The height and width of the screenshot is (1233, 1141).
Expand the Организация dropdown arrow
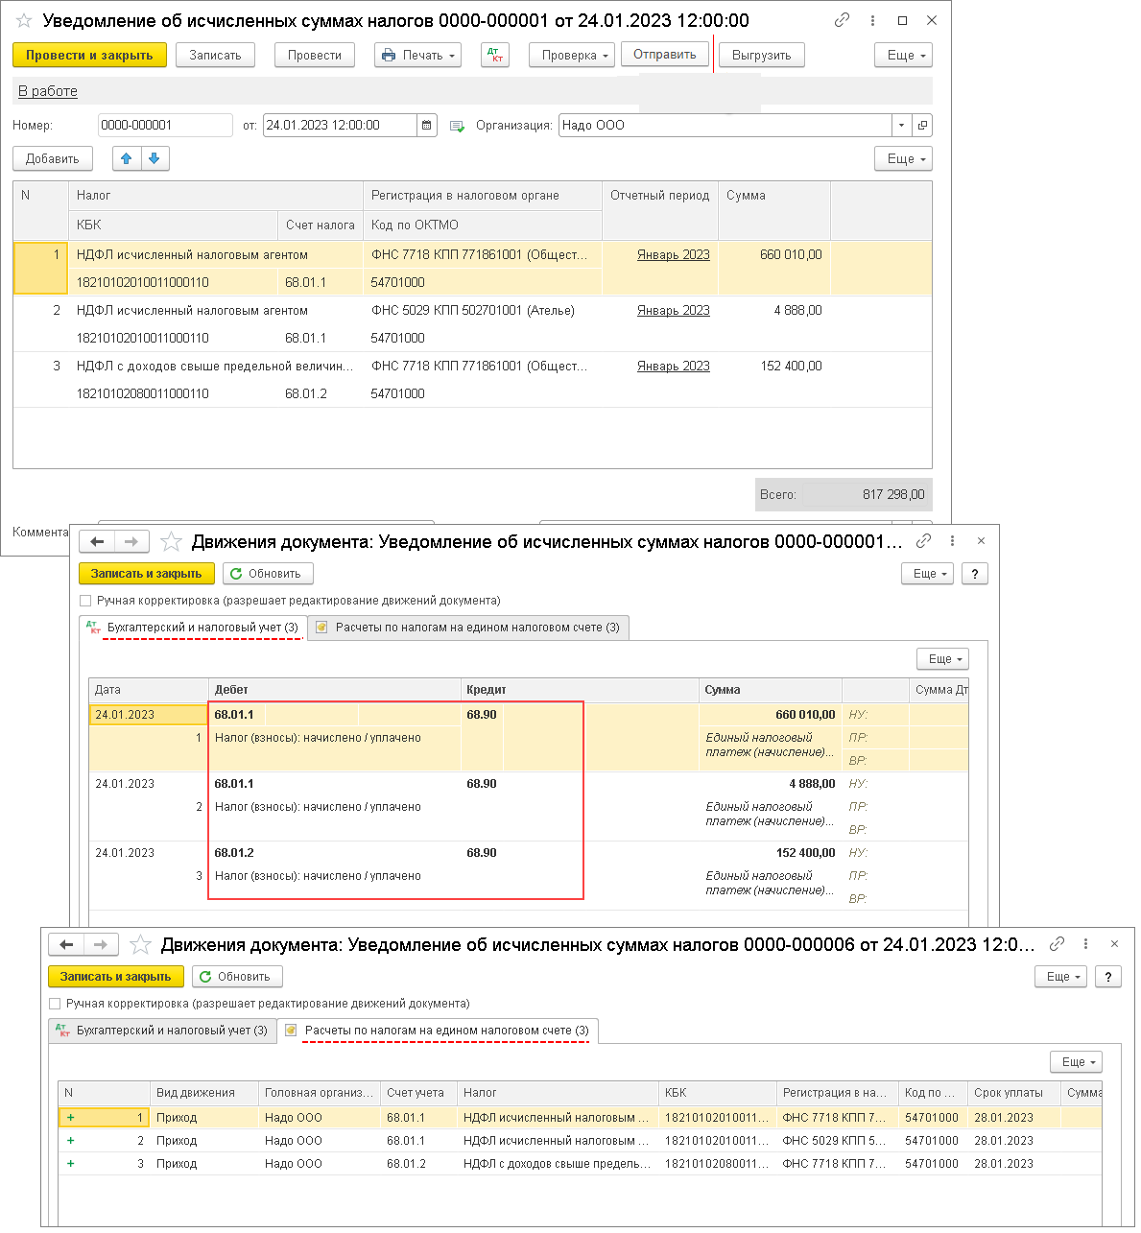coord(901,125)
